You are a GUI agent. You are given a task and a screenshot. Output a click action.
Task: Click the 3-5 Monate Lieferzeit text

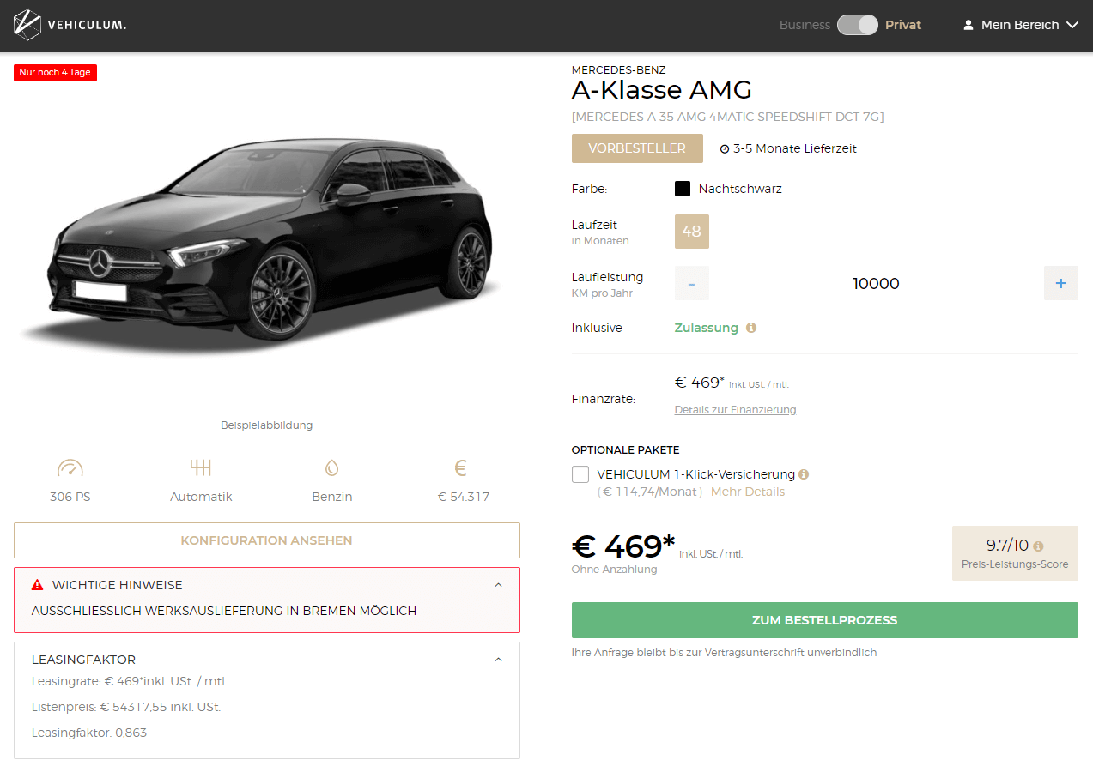pyautogui.click(x=795, y=149)
